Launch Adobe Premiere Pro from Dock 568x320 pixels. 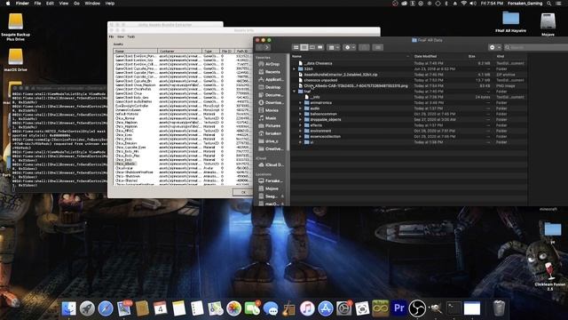(398, 308)
